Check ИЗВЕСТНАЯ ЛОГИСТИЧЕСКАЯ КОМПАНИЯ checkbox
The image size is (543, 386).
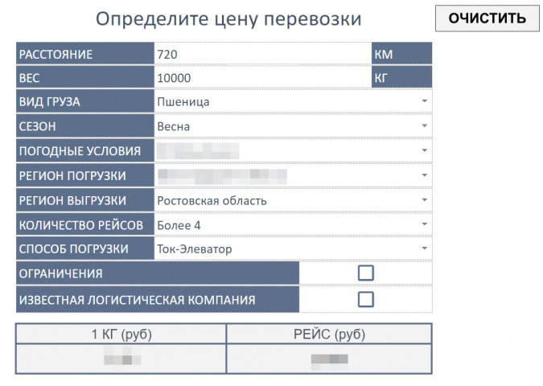pos(366,299)
